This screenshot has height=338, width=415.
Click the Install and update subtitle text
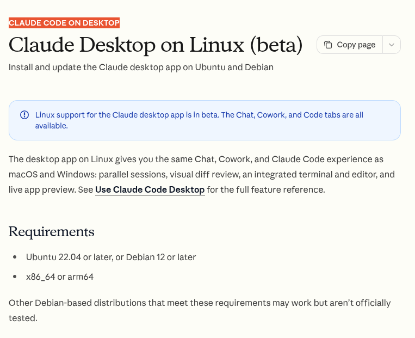click(141, 67)
